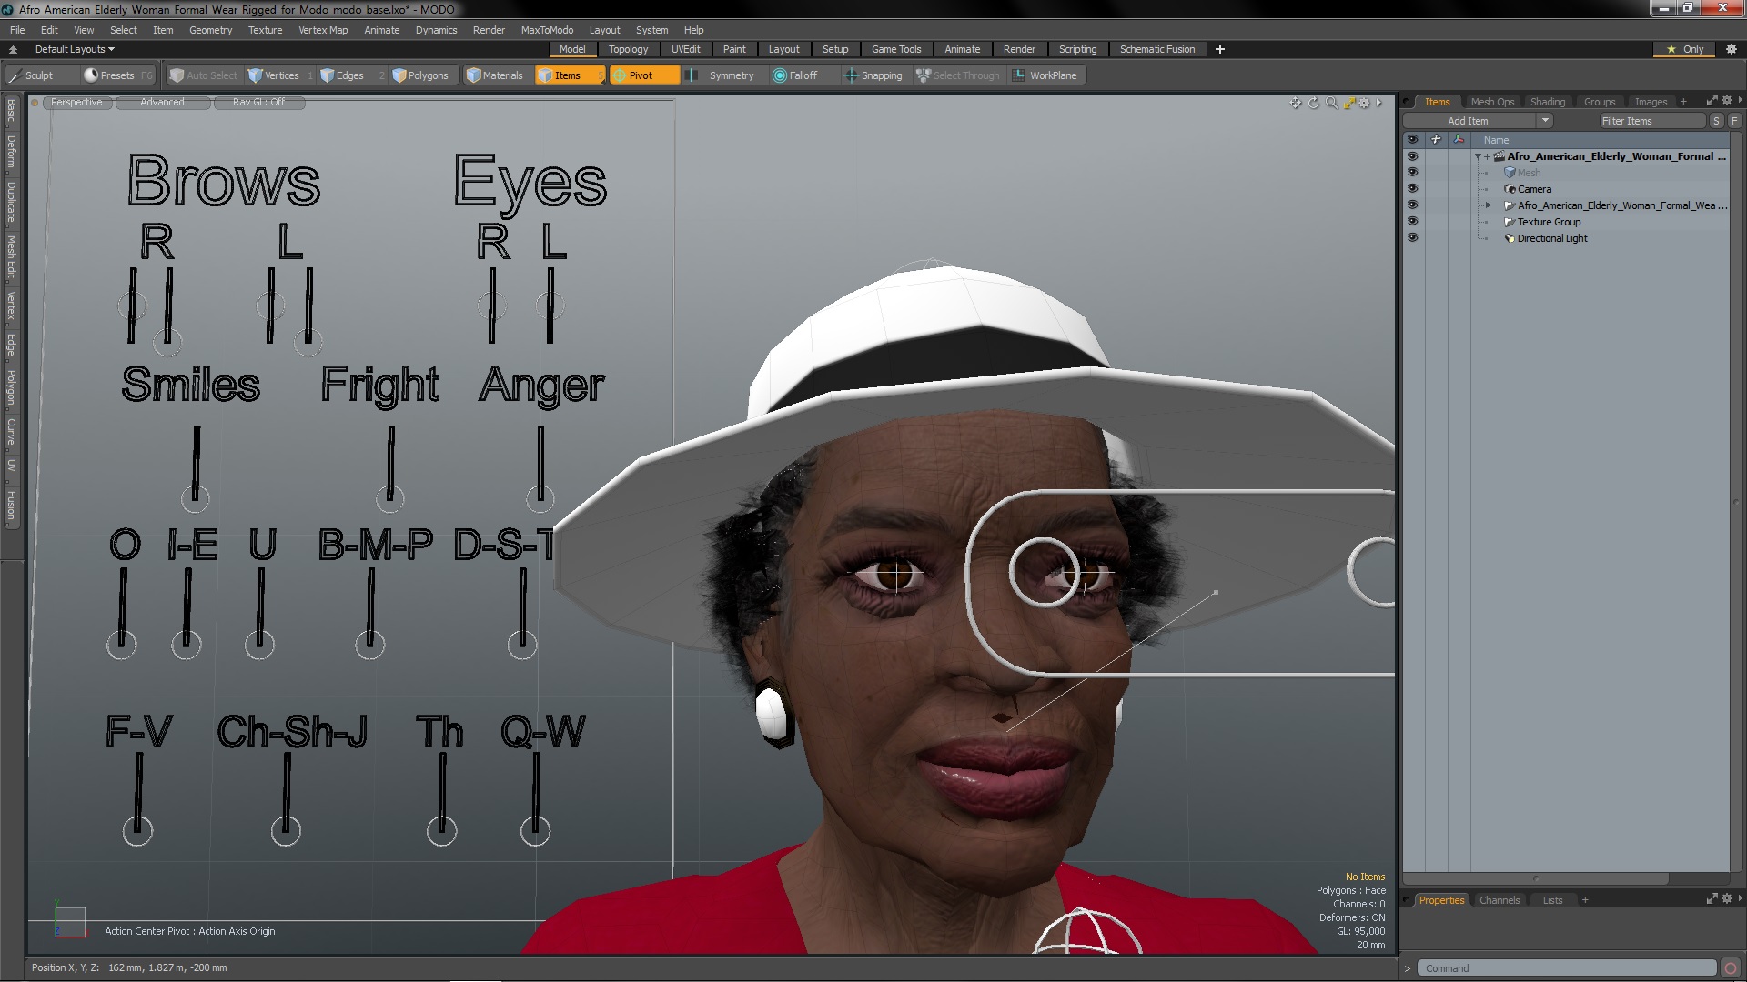The image size is (1747, 982).
Task: Click the viewport rotate icon
Action: pos(1314,103)
